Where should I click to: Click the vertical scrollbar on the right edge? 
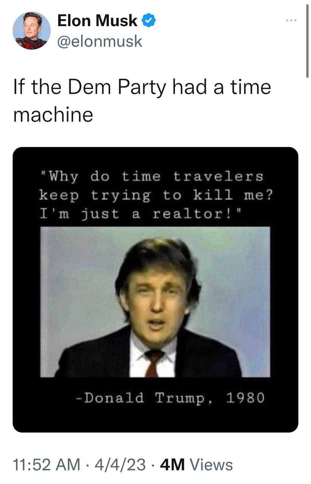pos(307,40)
